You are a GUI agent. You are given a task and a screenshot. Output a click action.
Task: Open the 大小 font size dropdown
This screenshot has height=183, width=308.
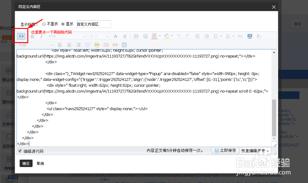click(99, 36)
